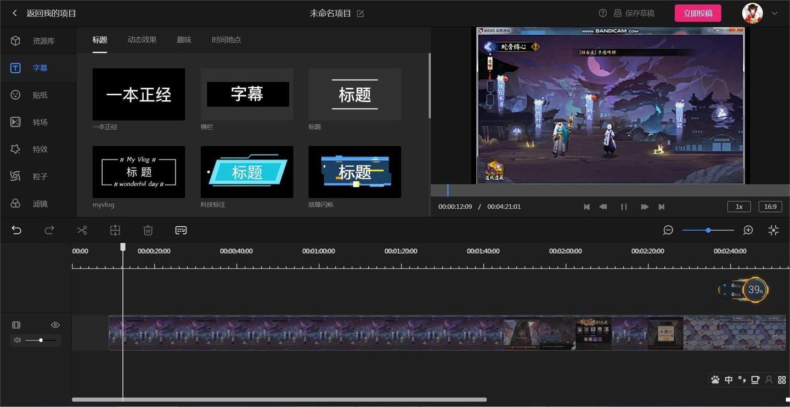Adjust the timeline zoom slider
Viewport: 790px width, 407px height.
tap(708, 230)
